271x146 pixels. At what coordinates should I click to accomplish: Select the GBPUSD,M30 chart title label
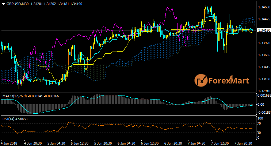[18, 4]
